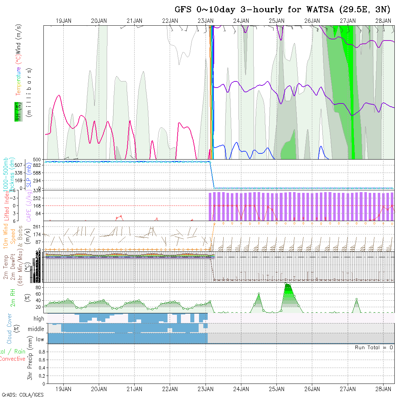Select '28JAN' on the bottom date axis
398x398 pixels.
point(383,389)
